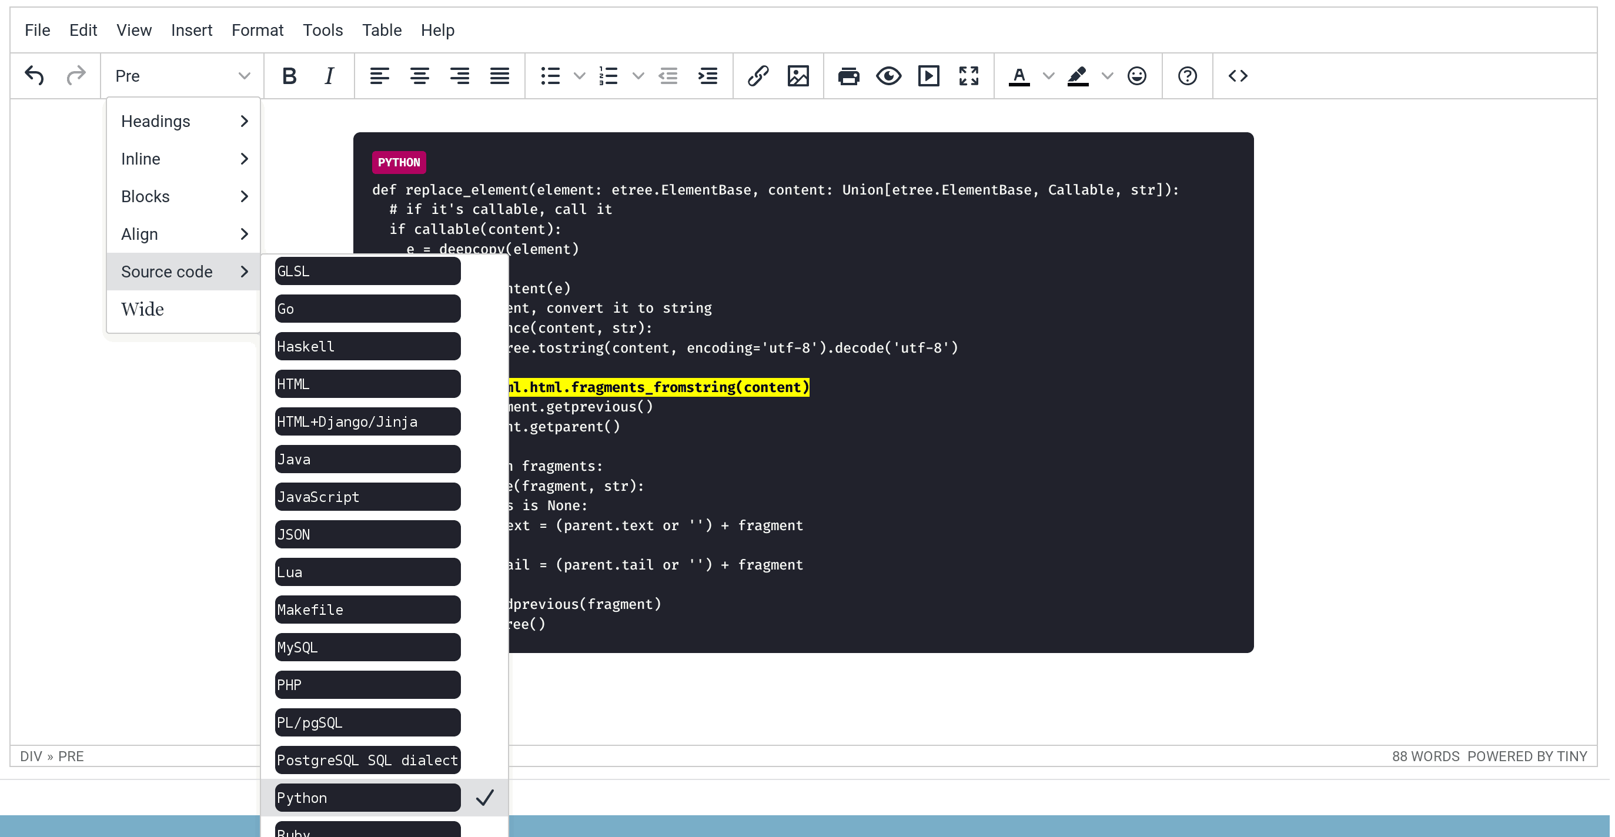Toggle numbered list
1615x837 pixels.
[608, 76]
